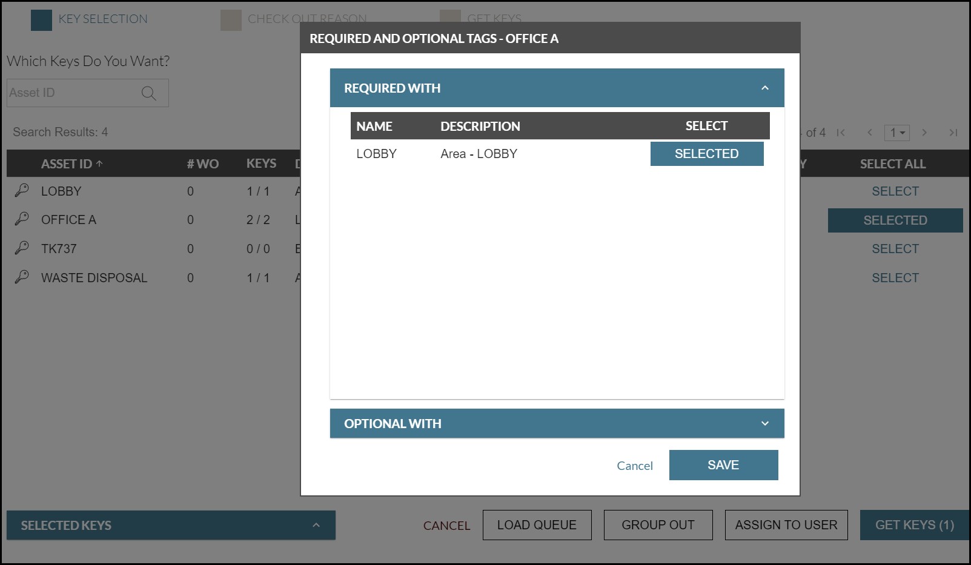
Task: Click the Asset ID search magnifier icon
Action: [148, 93]
